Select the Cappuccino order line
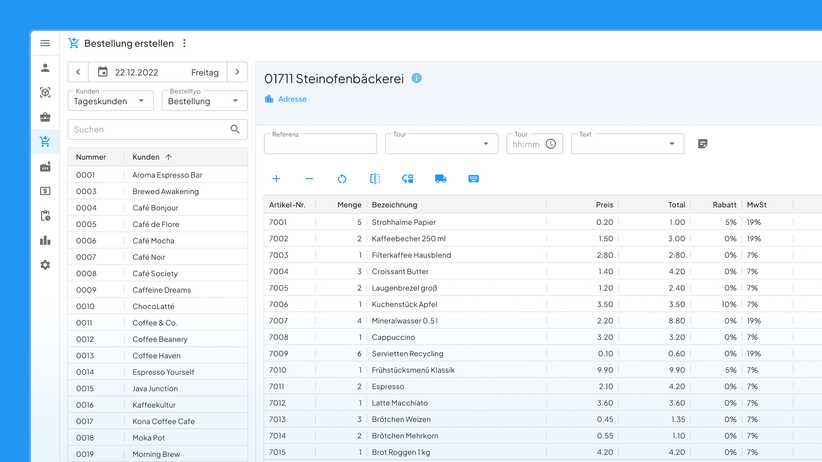This screenshot has width=822, height=462. (543, 337)
